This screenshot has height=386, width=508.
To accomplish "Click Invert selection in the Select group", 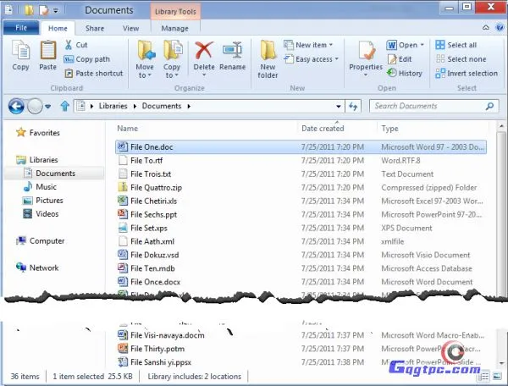I will 467,74.
